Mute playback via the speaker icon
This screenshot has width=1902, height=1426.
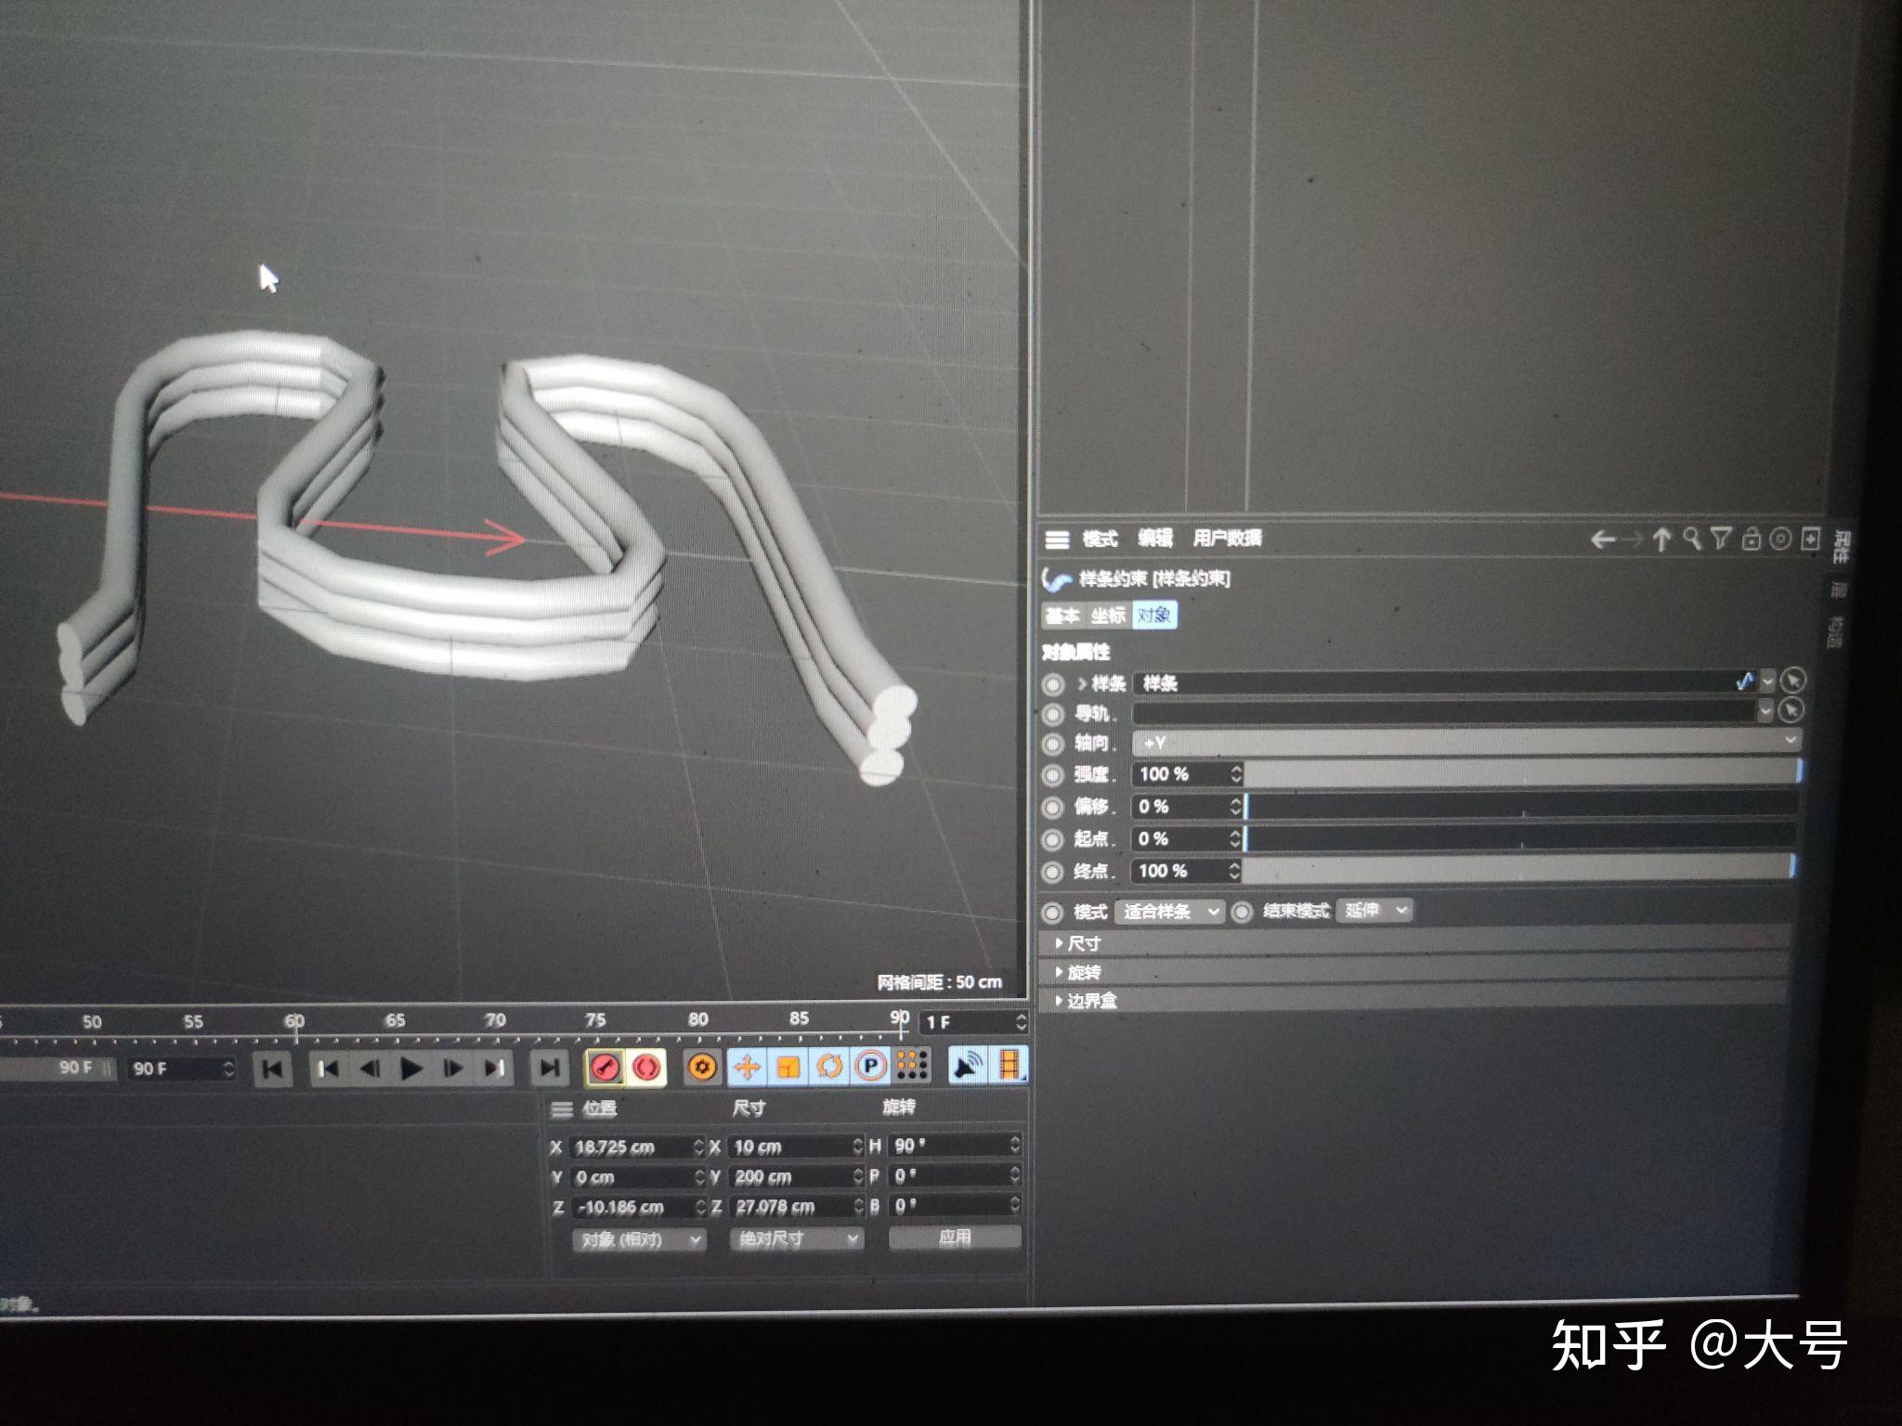(968, 1065)
